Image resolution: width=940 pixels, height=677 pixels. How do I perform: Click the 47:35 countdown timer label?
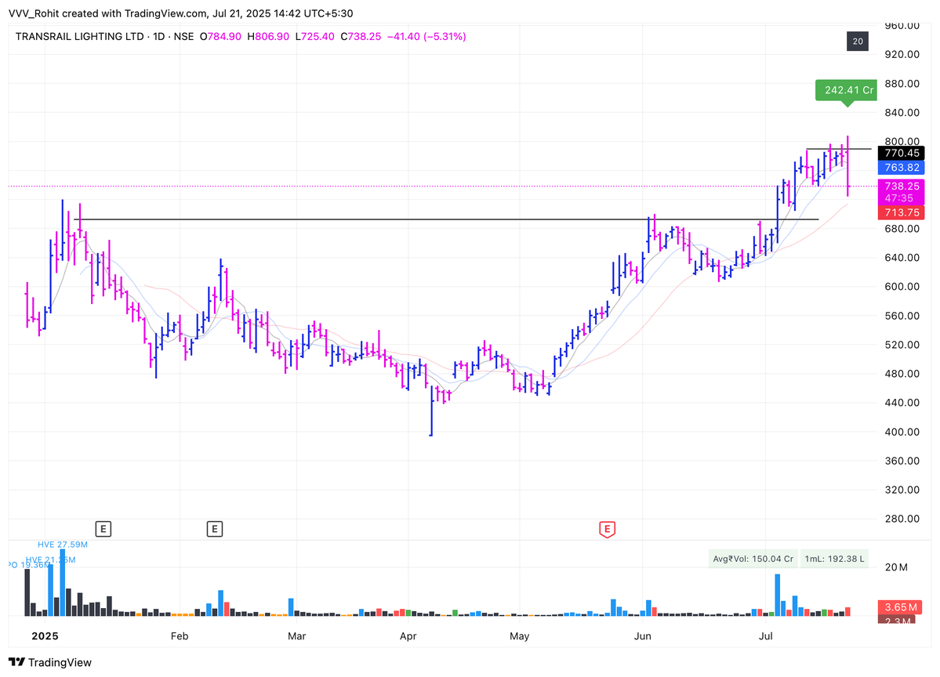click(x=899, y=198)
